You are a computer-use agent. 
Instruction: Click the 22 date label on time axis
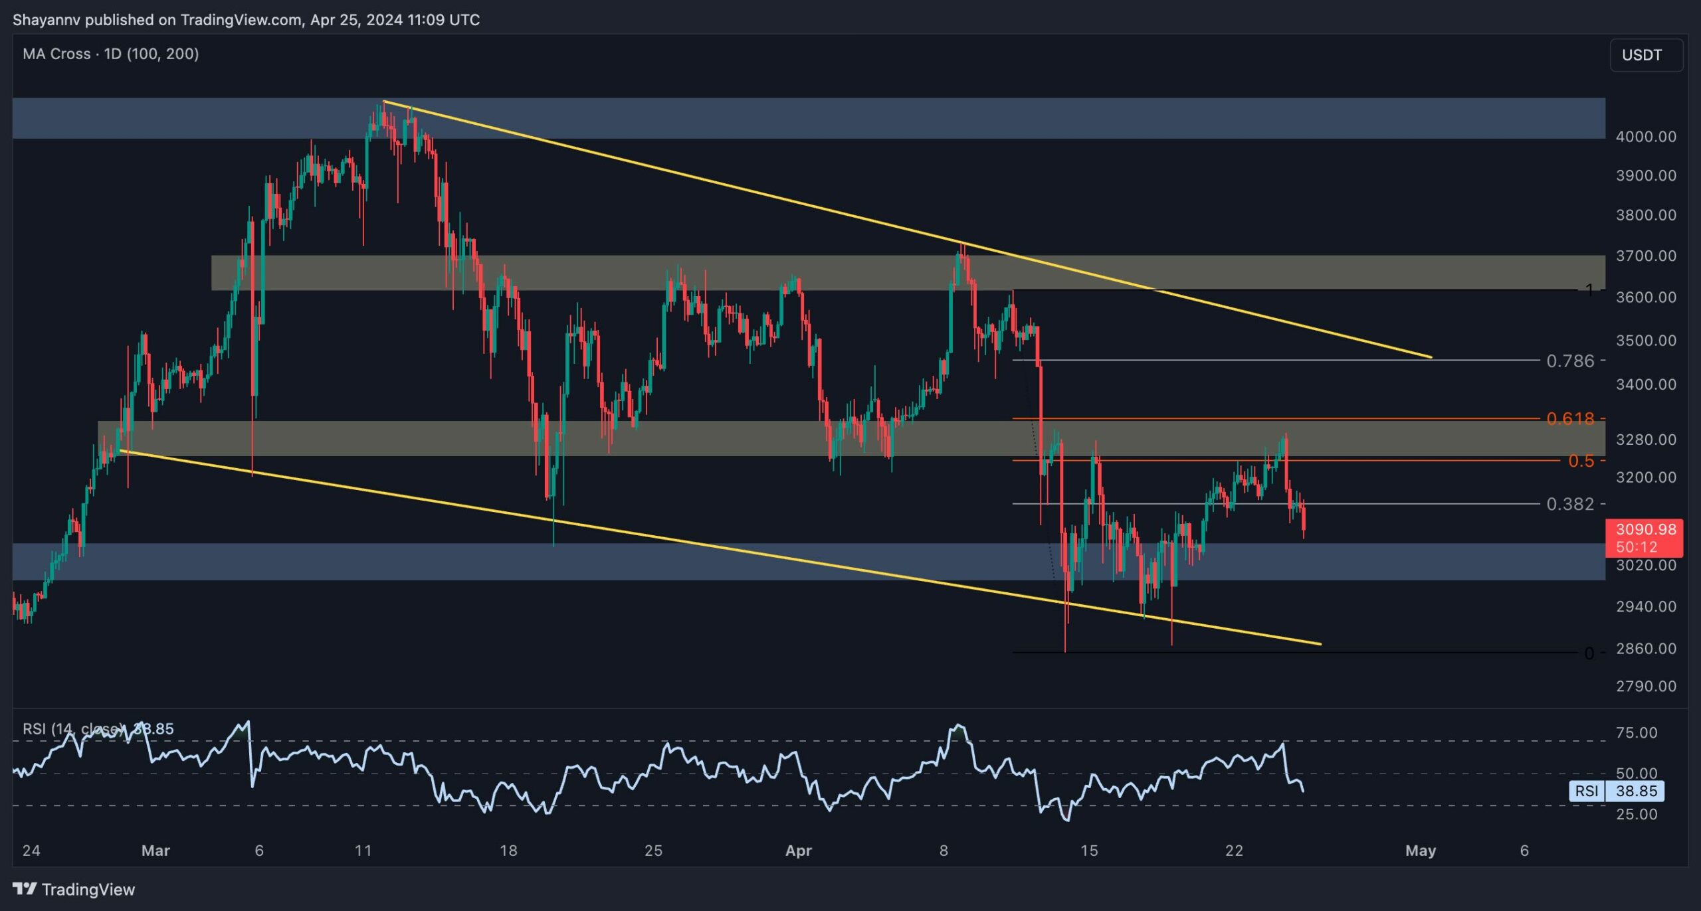1234,851
